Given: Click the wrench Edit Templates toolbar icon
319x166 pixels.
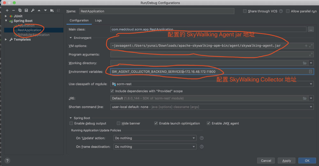Looking at the screenshot, I should 33,11.
